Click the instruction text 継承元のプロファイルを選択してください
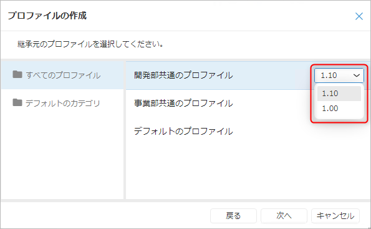This screenshot has width=371, height=229. pos(90,44)
